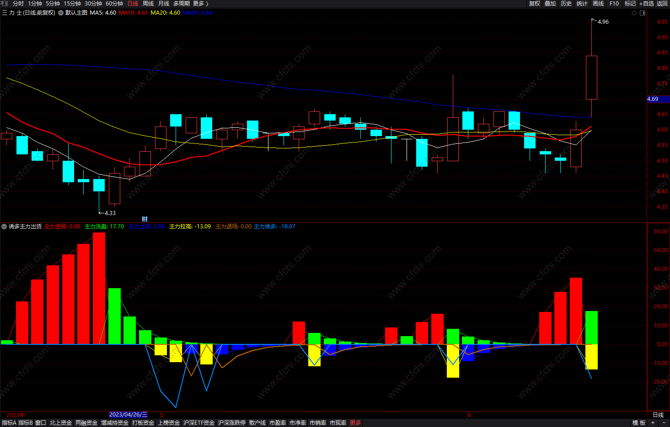
Task: Activate 画线 drawing tools
Action: pos(598,3)
